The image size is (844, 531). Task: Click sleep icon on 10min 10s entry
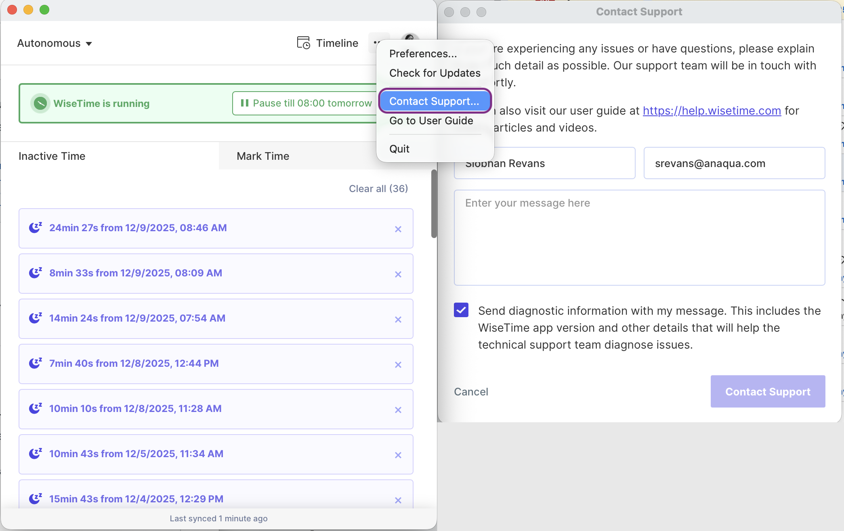(36, 408)
